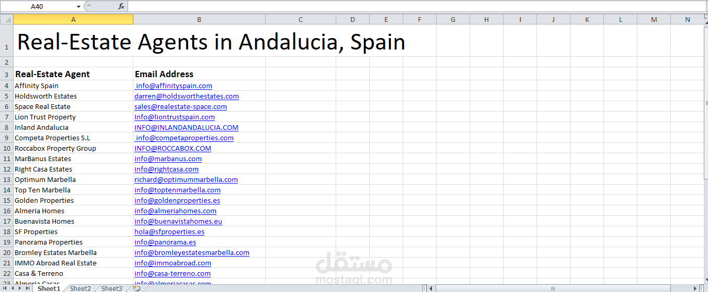708x292 pixels.
Task: Select the Real-Estate Agent header cell
Action: click(x=73, y=74)
